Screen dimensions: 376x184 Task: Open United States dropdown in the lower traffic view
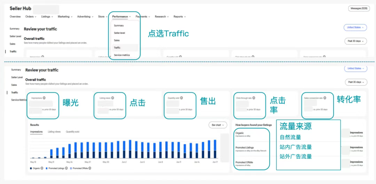(355, 69)
